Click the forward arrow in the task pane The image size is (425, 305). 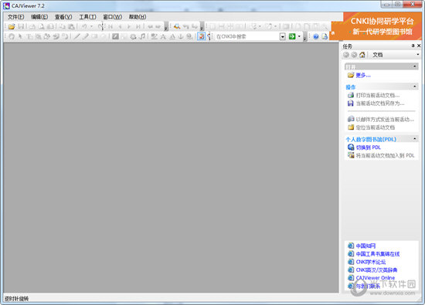click(354, 55)
